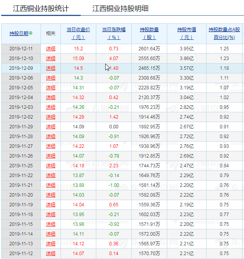The image size is (244, 259).
Task: Click change percentage 0.00
Action: pyautogui.click(x=114, y=127)
